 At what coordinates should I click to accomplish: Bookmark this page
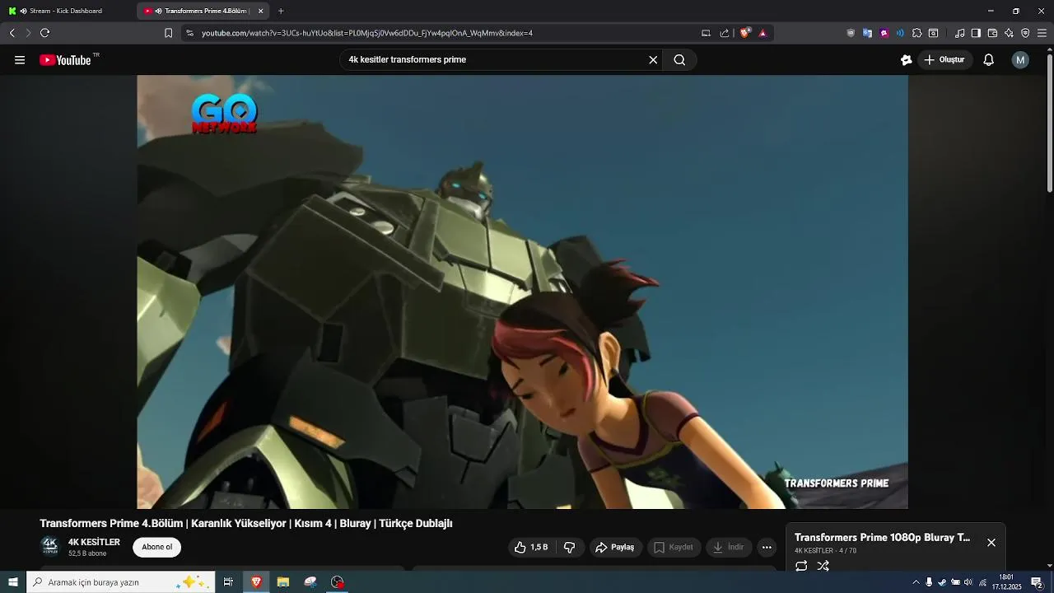168,33
